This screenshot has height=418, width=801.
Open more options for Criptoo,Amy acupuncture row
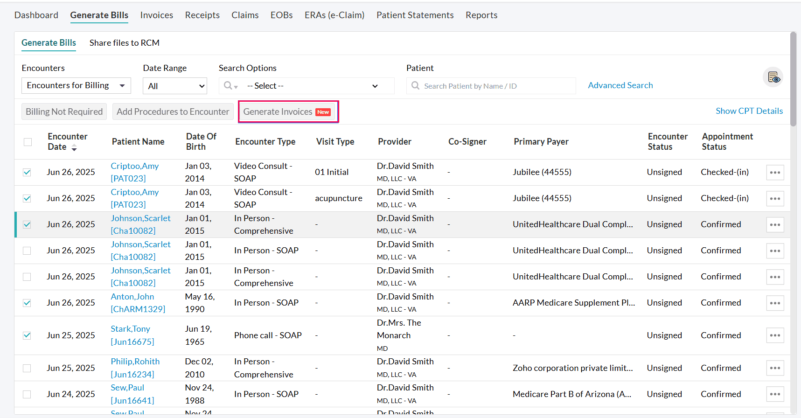[775, 199]
